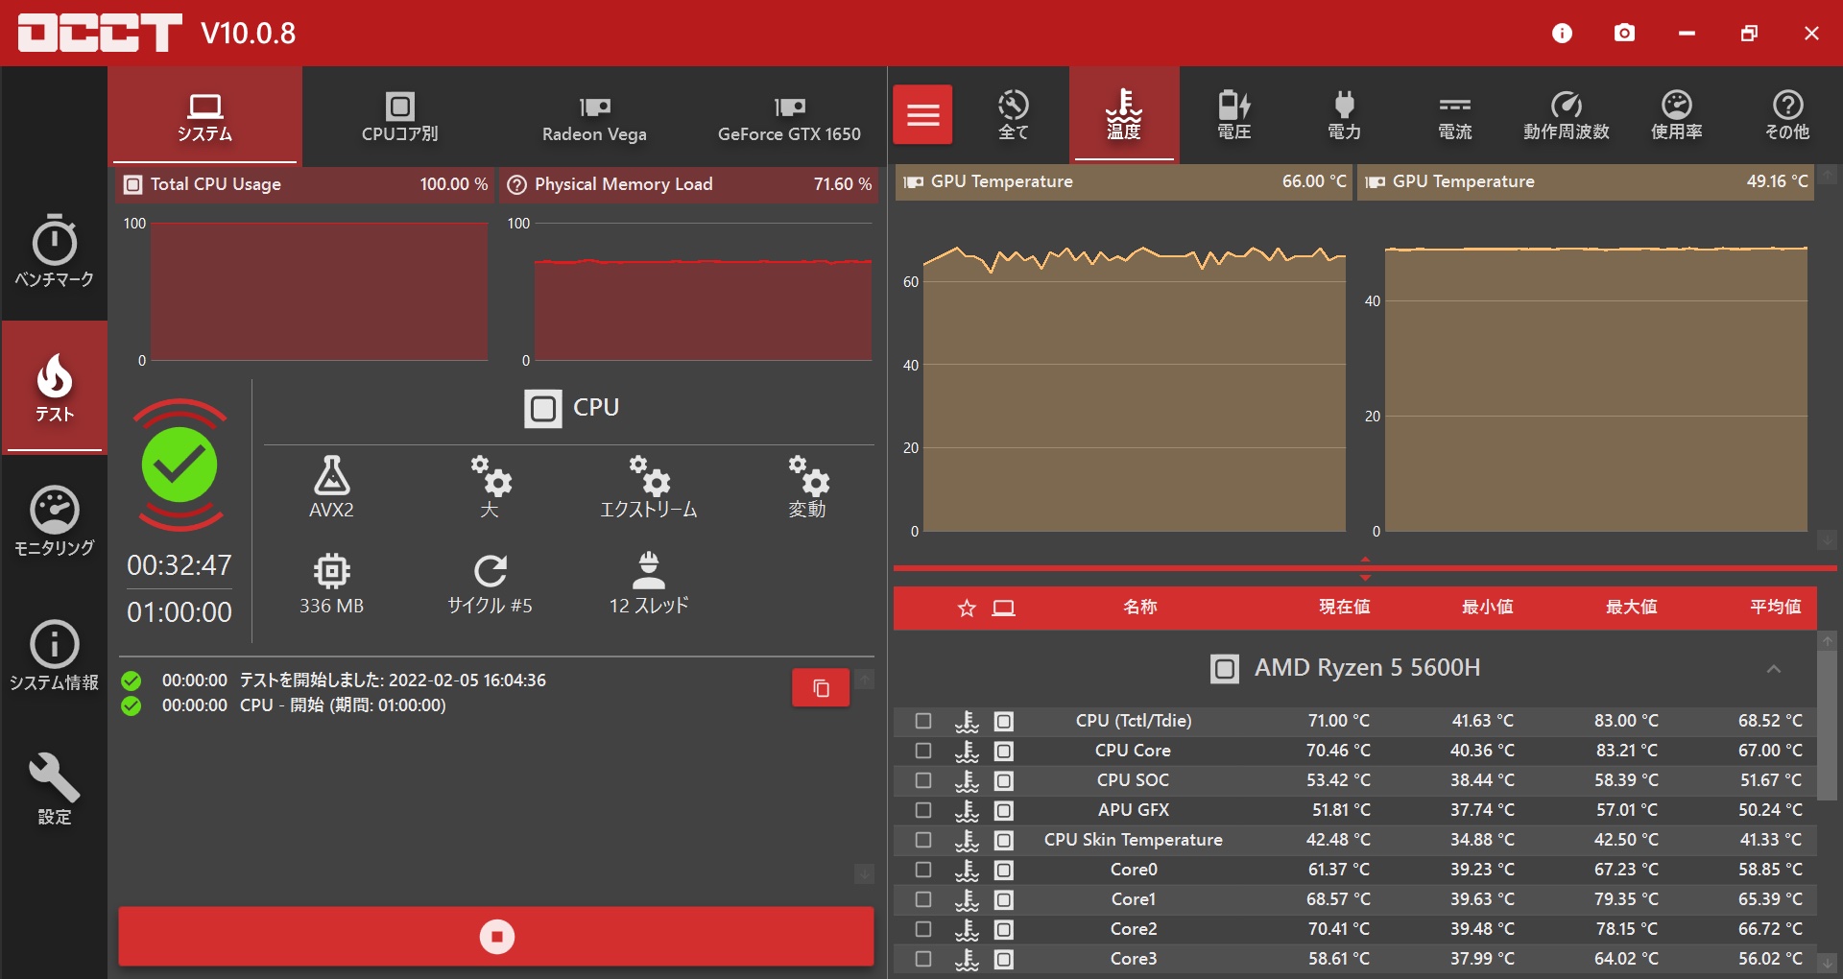Check the CPU SOC row checkbox
The height and width of the screenshot is (979, 1843).
click(923, 780)
